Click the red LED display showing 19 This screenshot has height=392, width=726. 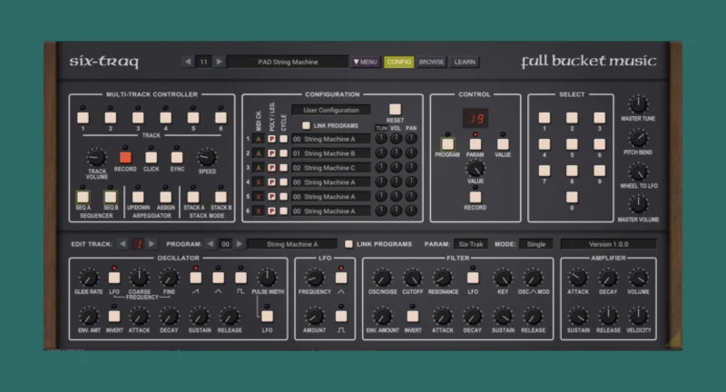[475, 119]
